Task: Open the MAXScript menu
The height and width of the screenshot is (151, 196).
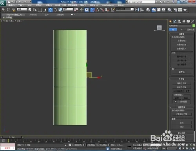Action: (108, 5)
